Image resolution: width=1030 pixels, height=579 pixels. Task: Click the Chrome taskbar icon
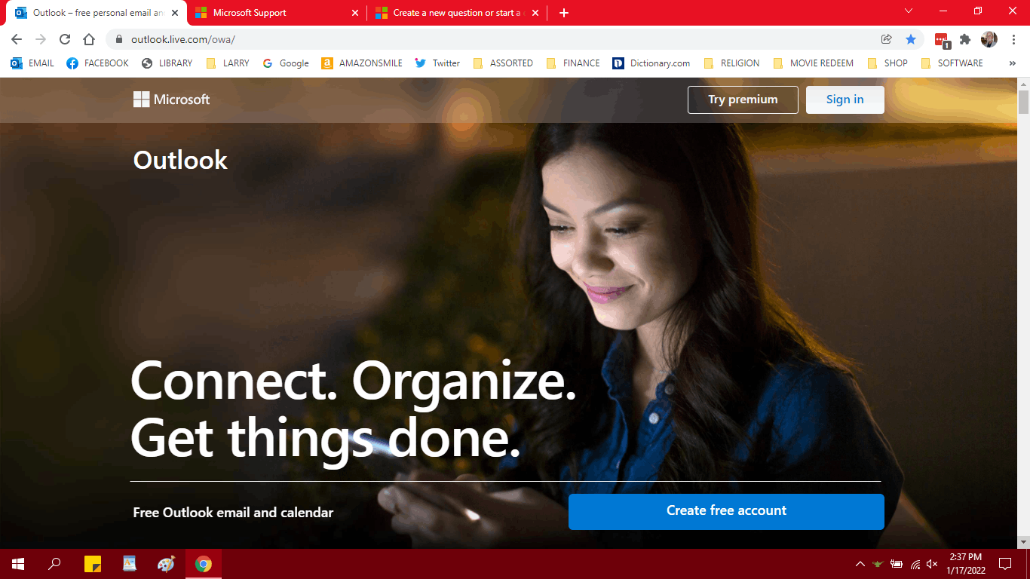[203, 564]
